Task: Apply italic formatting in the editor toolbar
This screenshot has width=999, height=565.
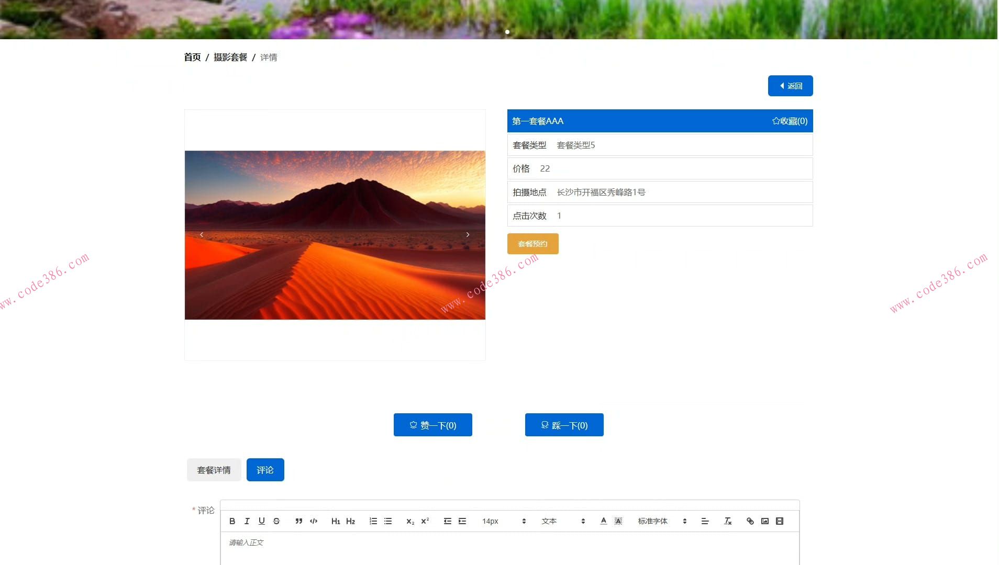Action: tap(247, 521)
